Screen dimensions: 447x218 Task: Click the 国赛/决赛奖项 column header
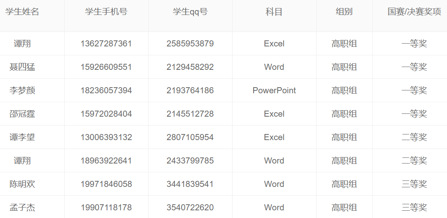[x=414, y=12]
